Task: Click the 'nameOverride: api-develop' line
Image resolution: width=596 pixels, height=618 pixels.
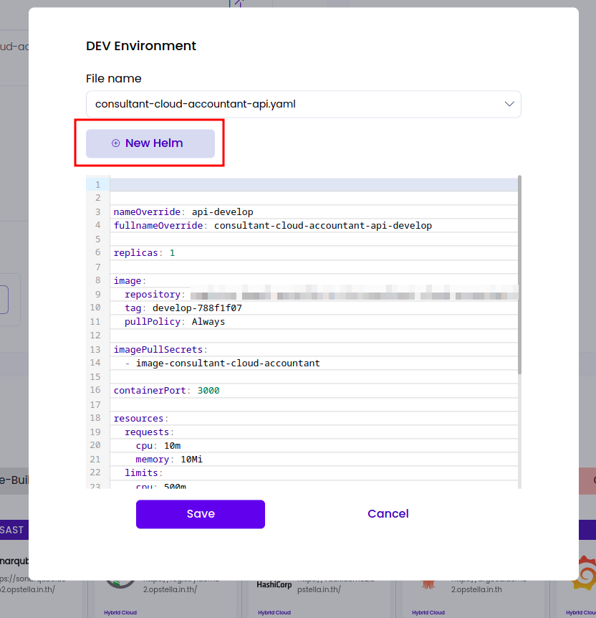Action: (183, 212)
